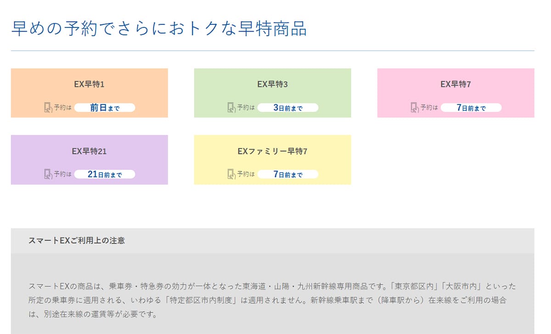
Task: Open the EXファミリー早特7 product card
Action: point(273,160)
